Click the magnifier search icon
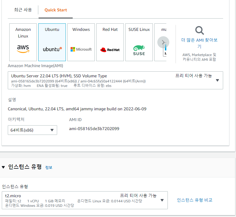 click(x=200, y=31)
